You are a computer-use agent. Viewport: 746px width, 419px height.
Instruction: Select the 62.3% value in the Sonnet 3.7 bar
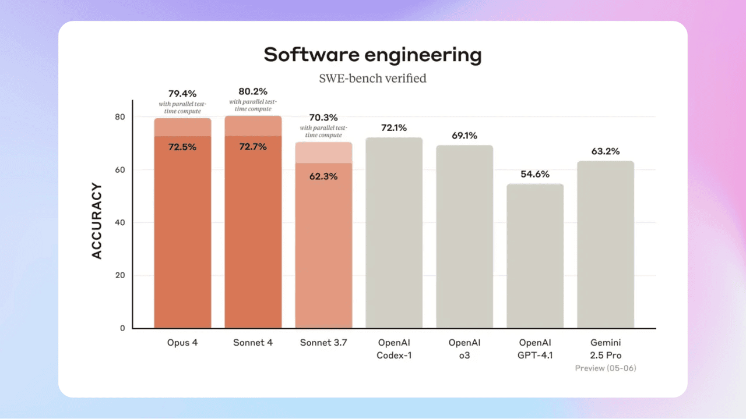pos(323,176)
